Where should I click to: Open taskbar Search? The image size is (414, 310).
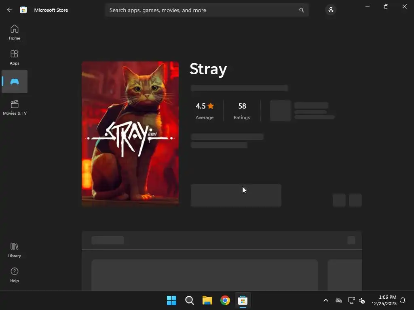[x=189, y=300]
